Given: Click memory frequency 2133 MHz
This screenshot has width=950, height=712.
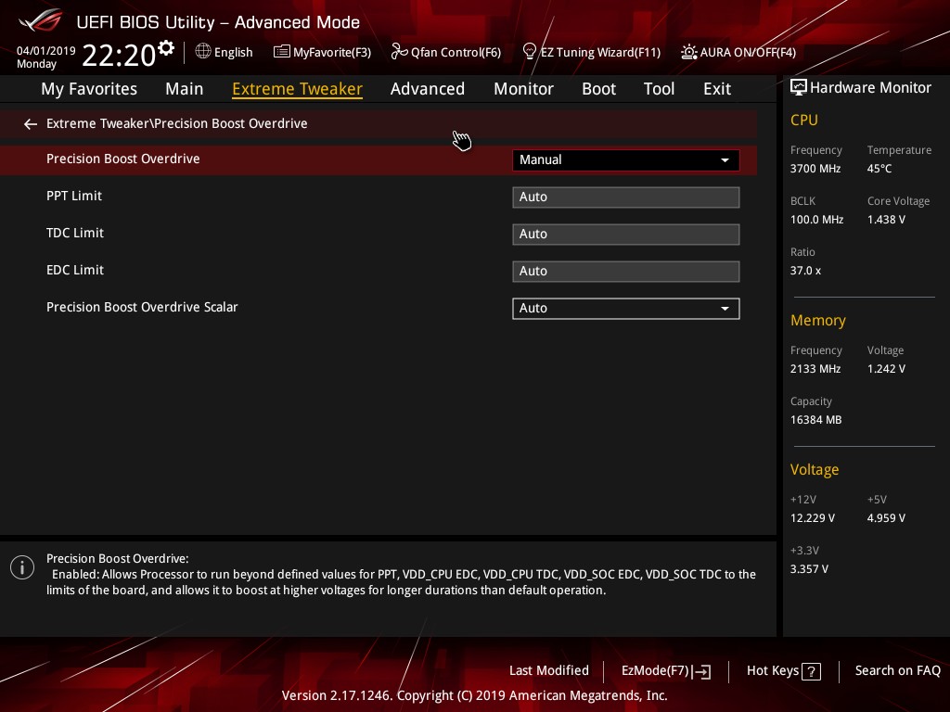Looking at the screenshot, I should click(815, 368).
